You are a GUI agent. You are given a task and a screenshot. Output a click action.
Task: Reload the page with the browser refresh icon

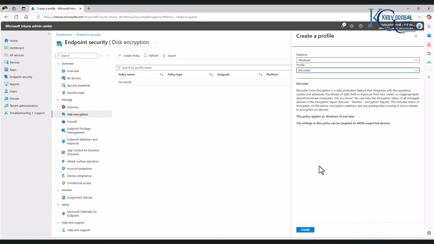(x=16, y=17)
